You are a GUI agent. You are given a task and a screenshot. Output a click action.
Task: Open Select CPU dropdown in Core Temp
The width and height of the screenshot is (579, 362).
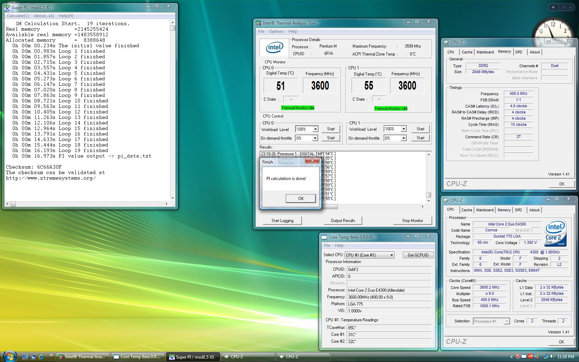(392, 255)
